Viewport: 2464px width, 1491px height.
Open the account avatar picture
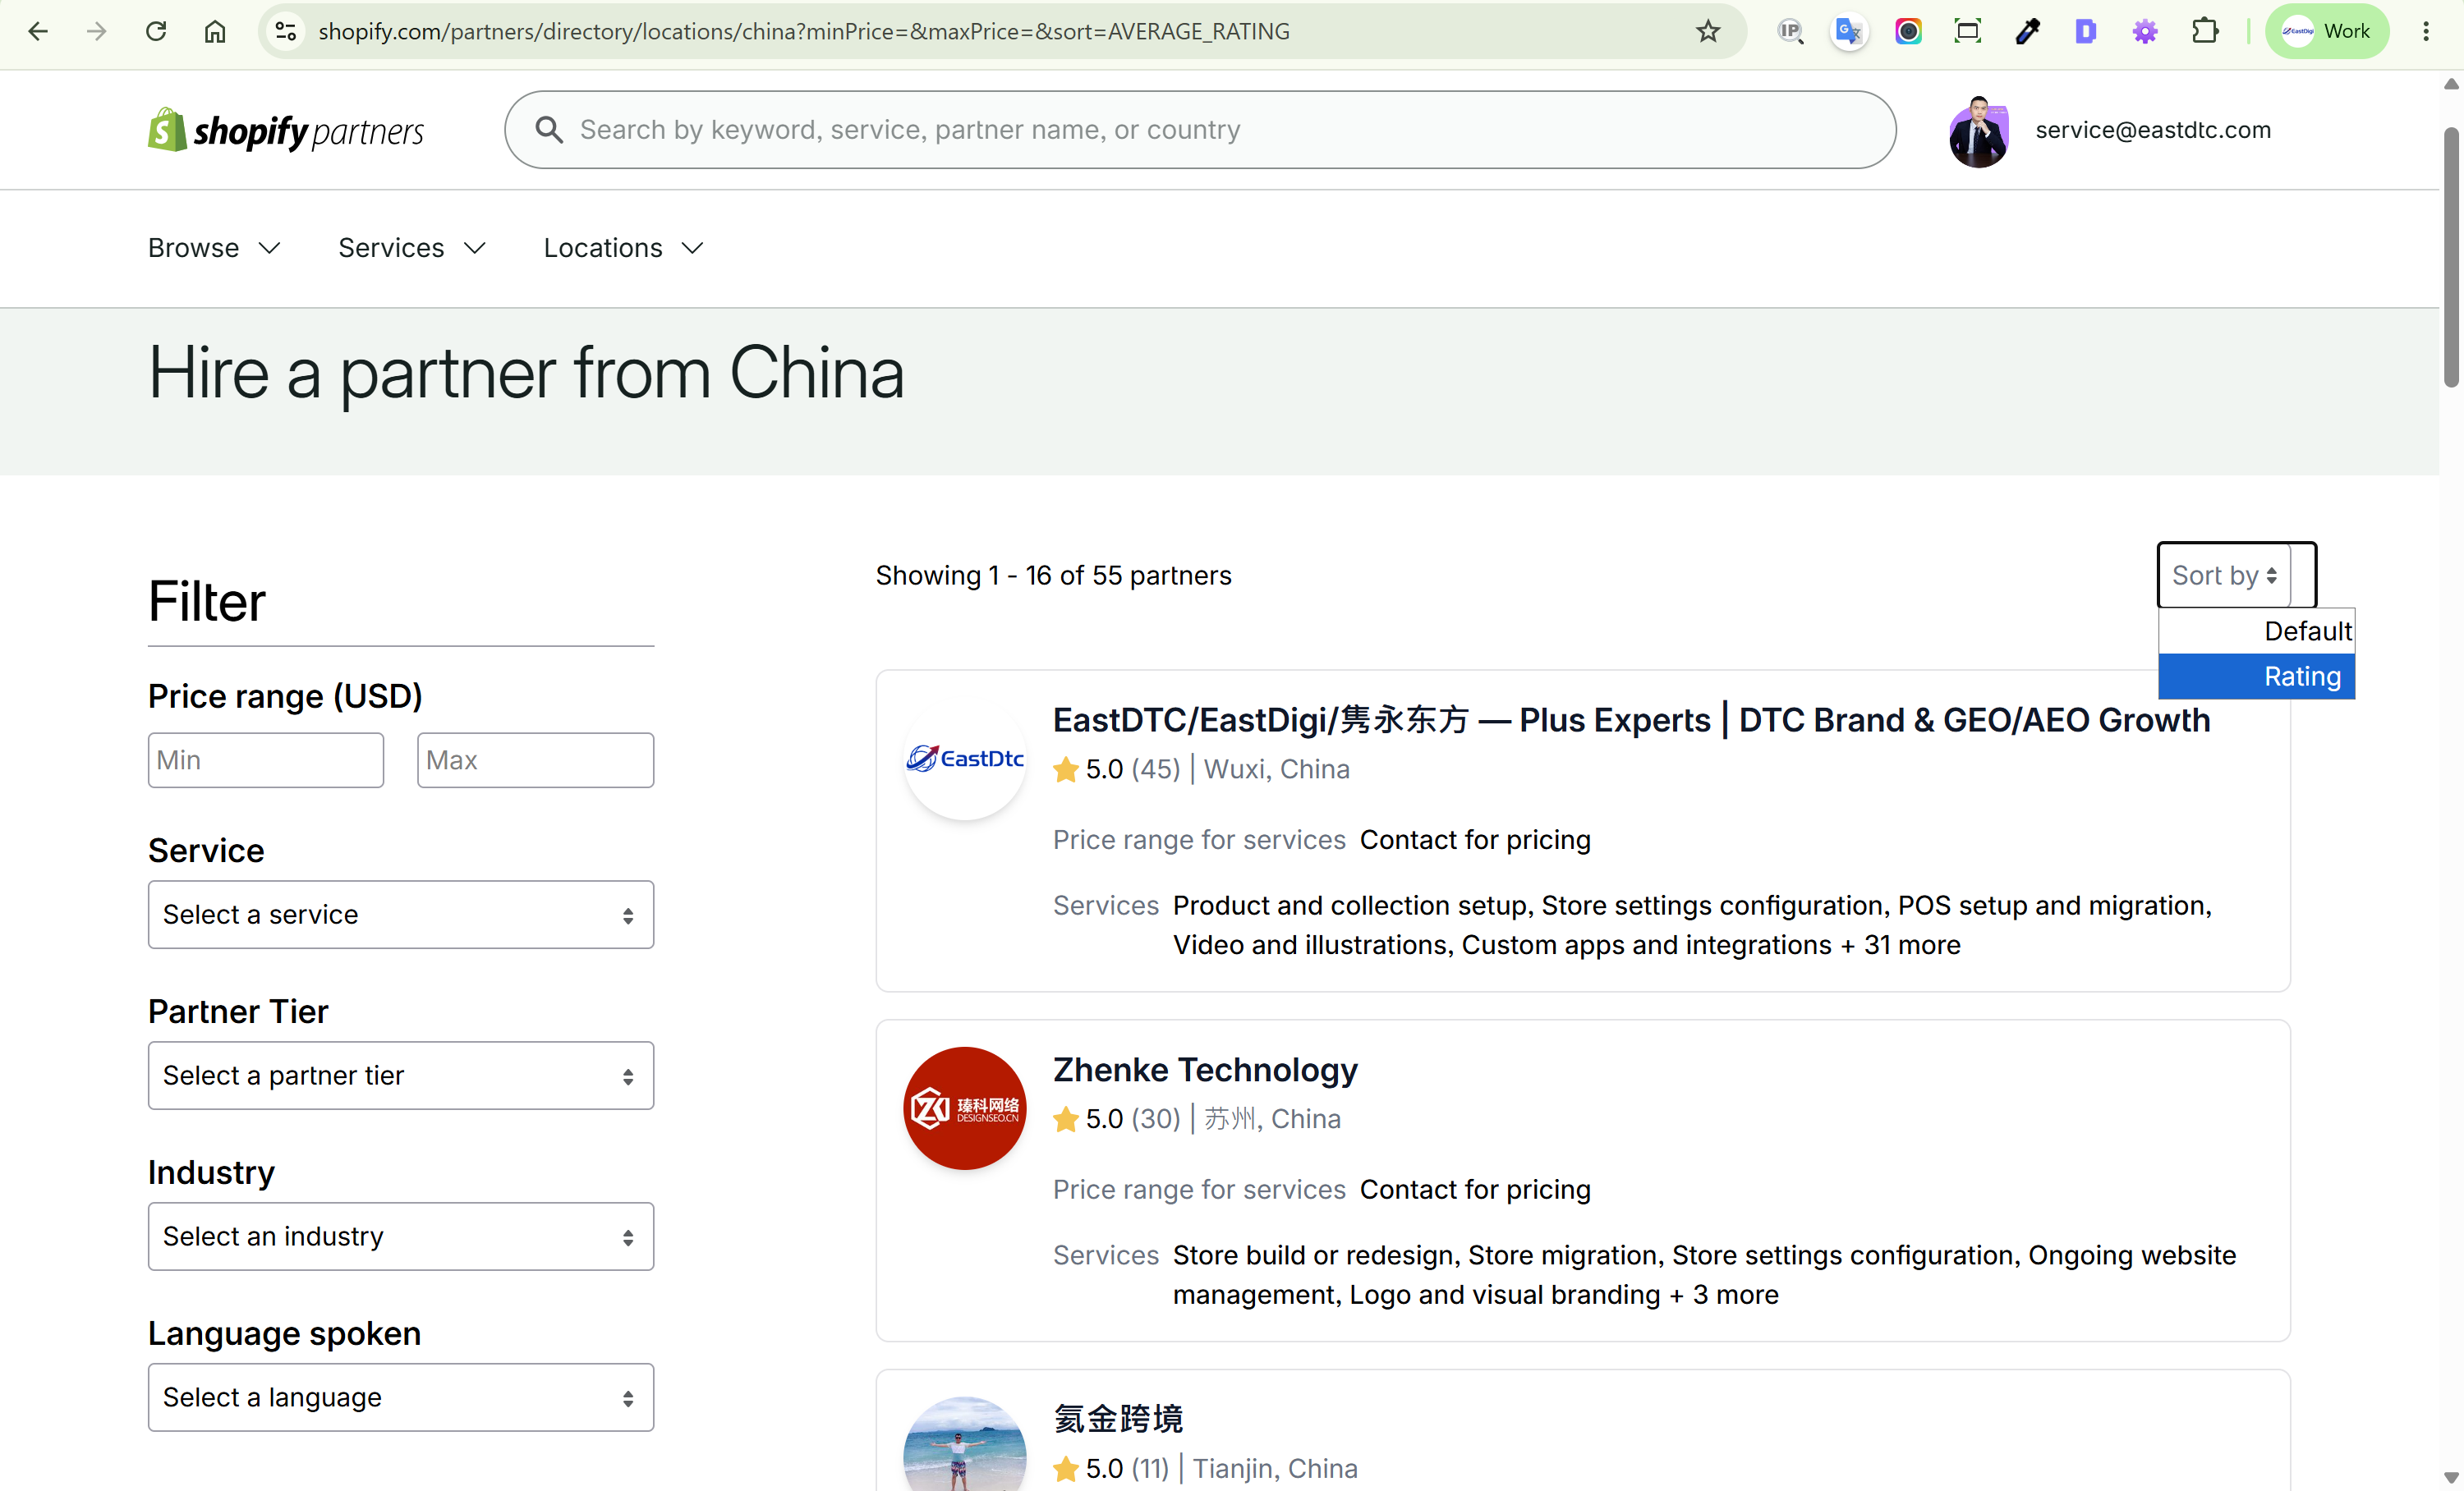tap(1978, 131)
